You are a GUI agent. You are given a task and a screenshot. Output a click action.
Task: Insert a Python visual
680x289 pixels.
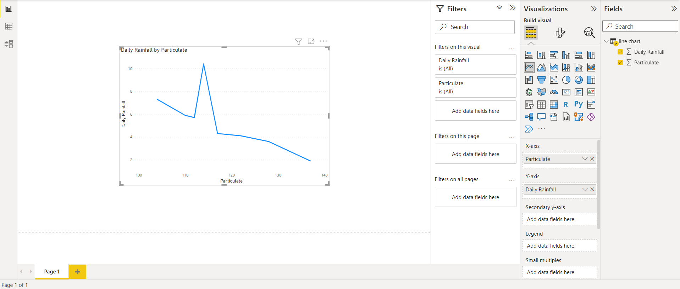tap(579, 104)
